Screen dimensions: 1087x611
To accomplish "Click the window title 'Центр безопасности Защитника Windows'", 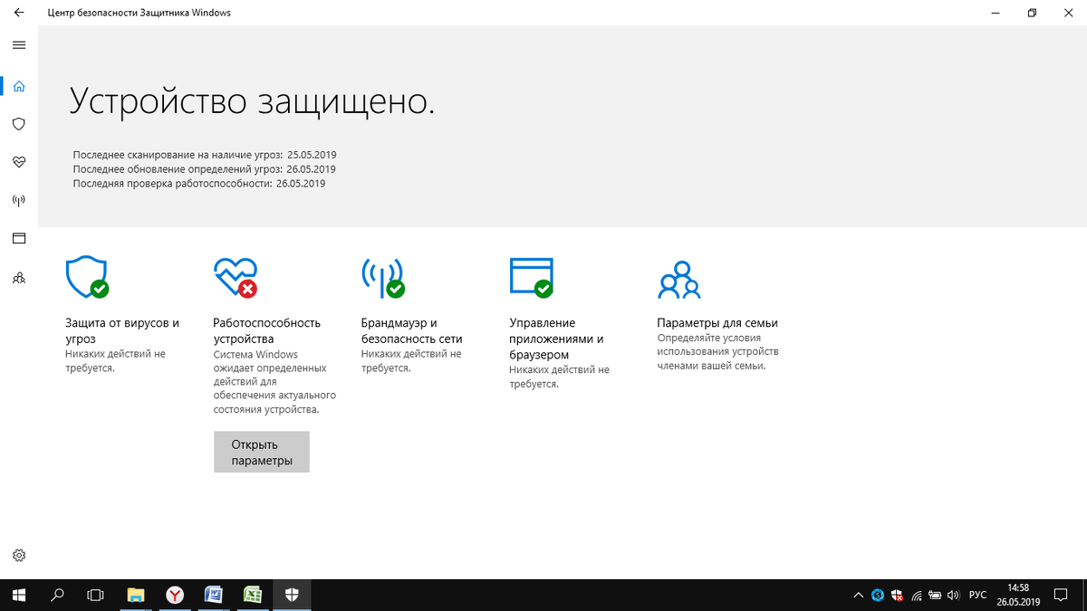I will click(139, 13).
